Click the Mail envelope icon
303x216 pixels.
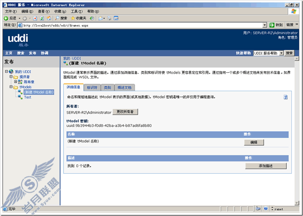coord(100,18)
